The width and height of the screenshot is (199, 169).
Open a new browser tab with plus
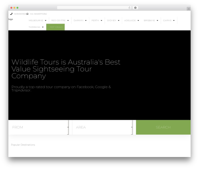point(189,9)
